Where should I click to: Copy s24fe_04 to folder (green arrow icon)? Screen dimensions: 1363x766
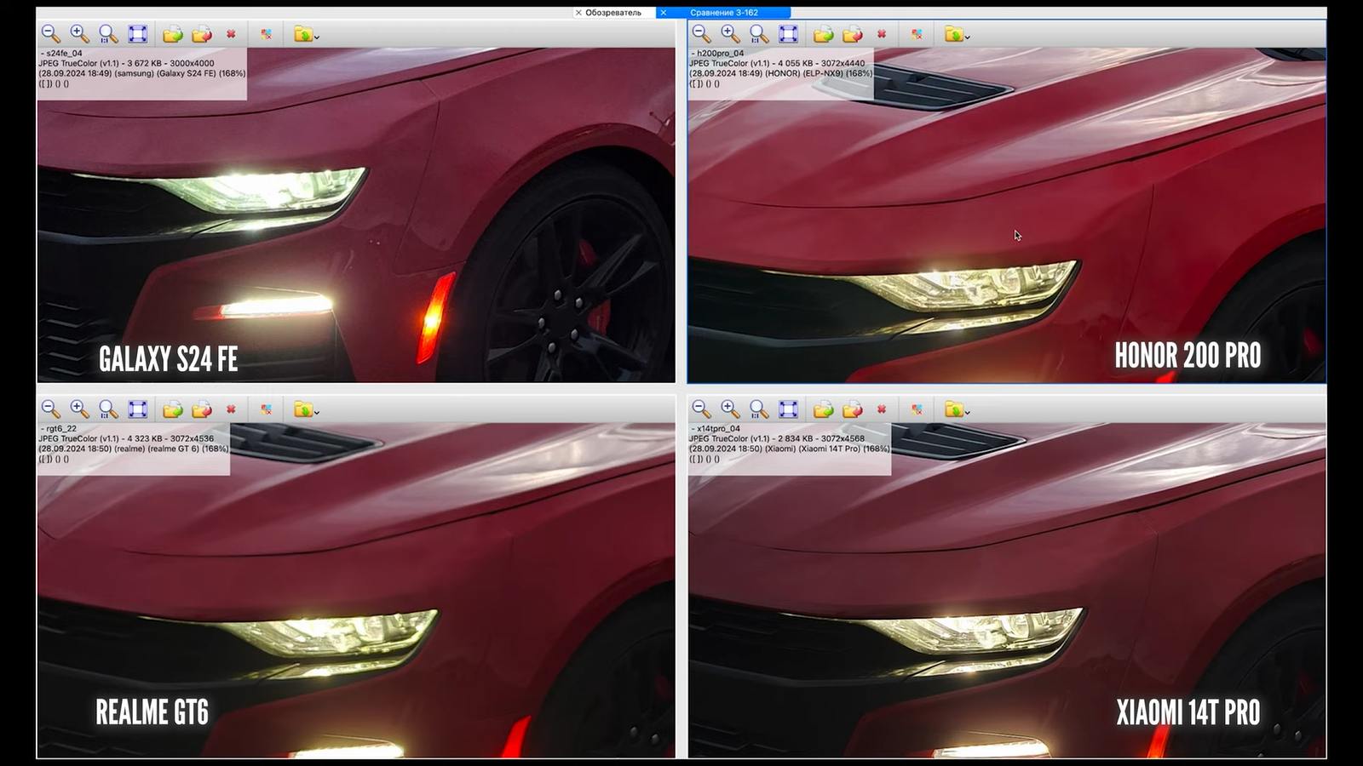[x=173, y=34]
